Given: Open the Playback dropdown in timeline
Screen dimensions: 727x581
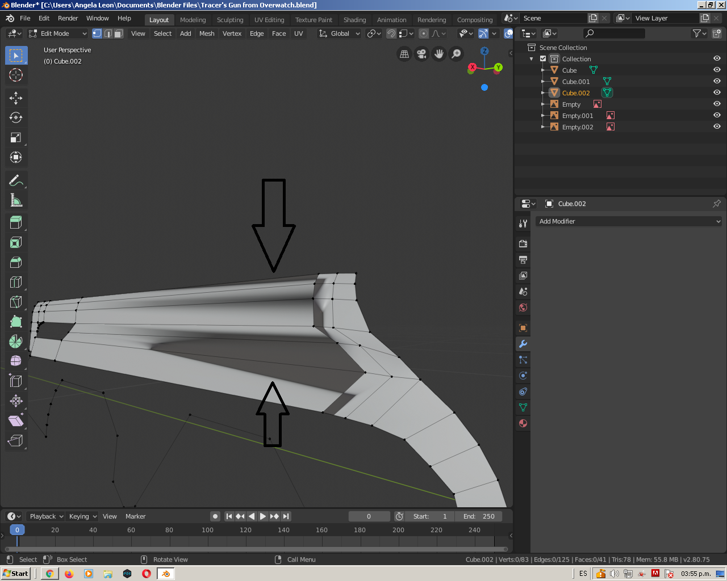Looking at the screenshot, I should [46, 516].
